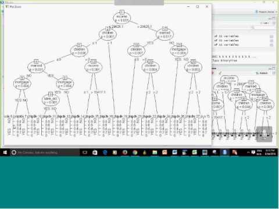Image resolution: width=279 pixels, height=209 pixels.
Task: Open the Action Center notifications icon
Action: 253,152
